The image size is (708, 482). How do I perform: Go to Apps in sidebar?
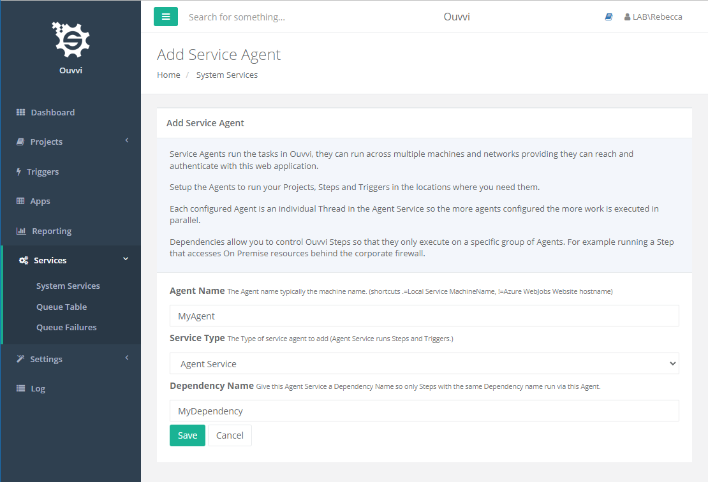tap(40, 201)
